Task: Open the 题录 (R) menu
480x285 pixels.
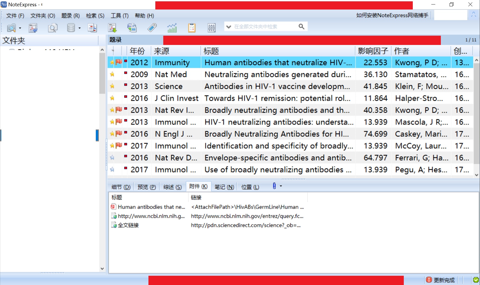Action: tap(70, 16)
